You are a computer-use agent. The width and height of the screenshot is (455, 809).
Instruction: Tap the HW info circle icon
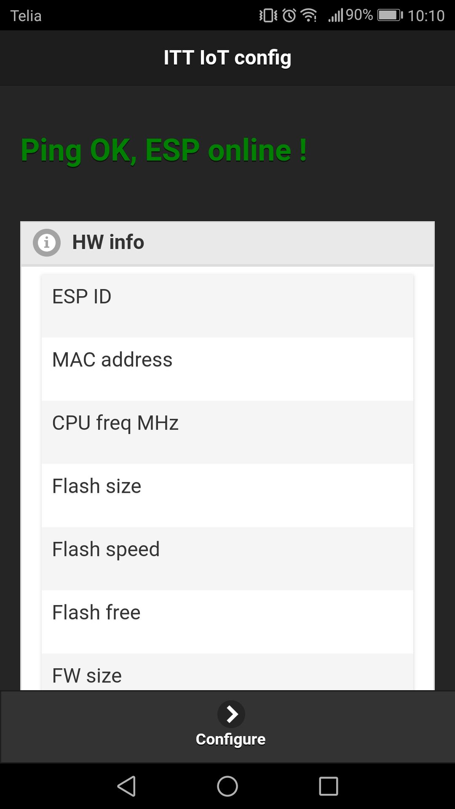pyautogui.click(x=47, y=243)
